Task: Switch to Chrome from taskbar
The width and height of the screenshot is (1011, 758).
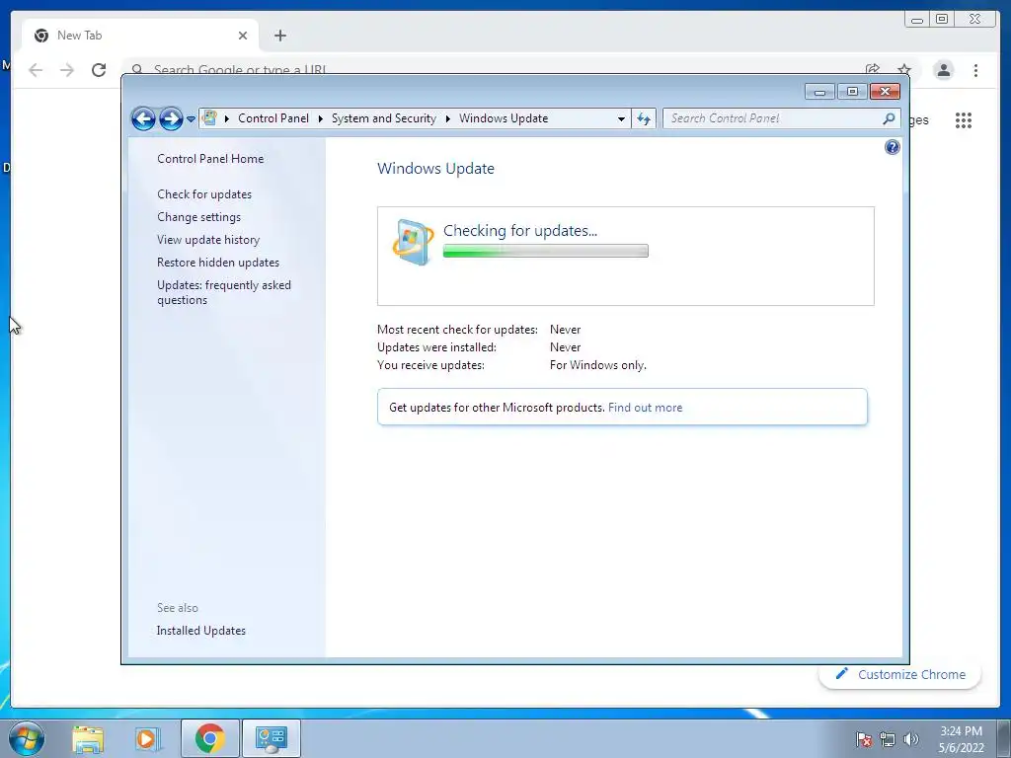Action: coord(209,738)
